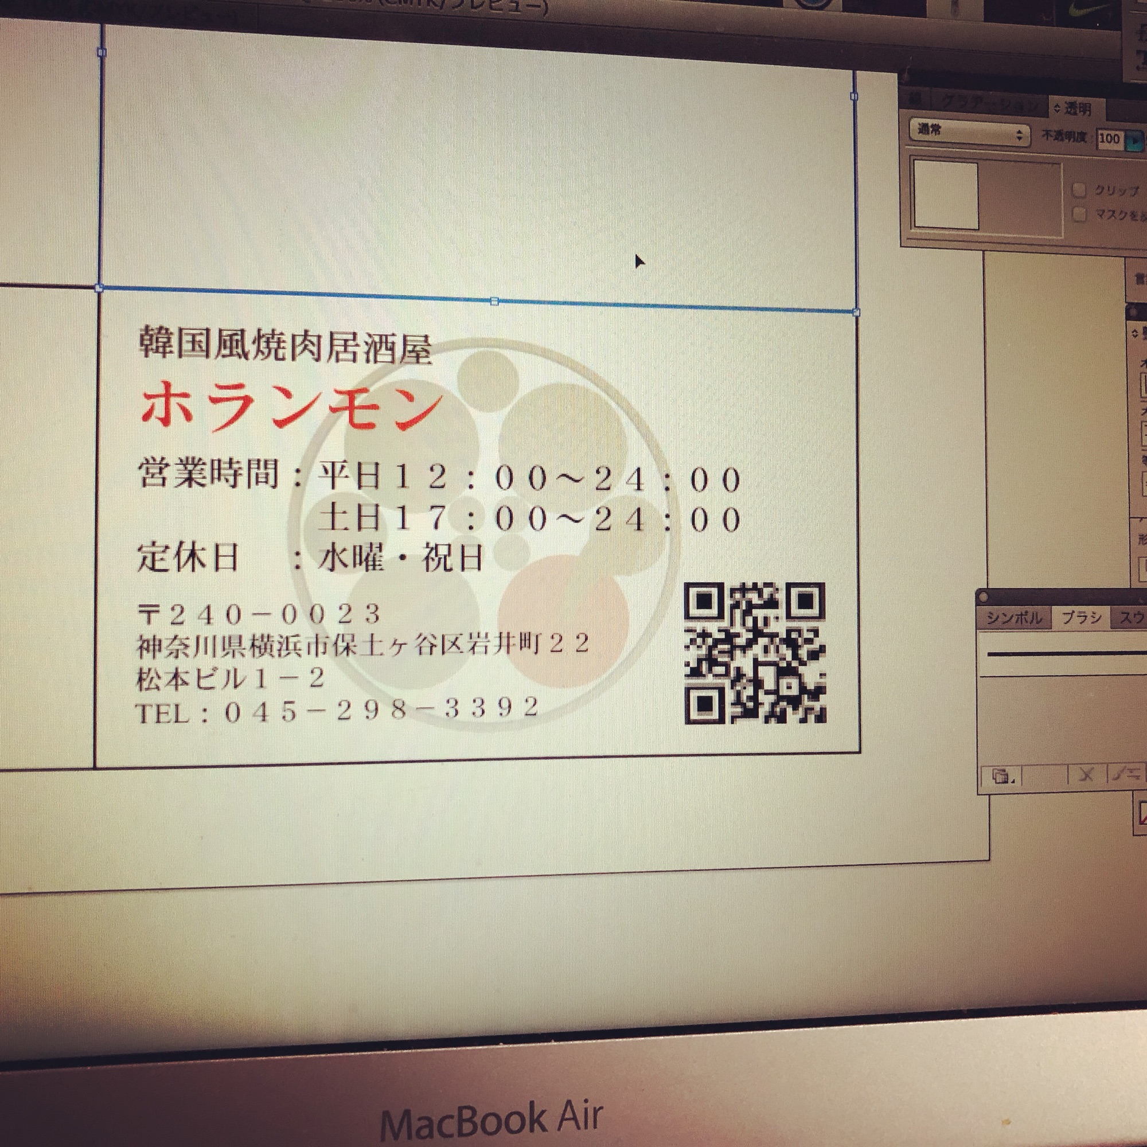Click the 不透明度 value field showing 100
1147x1147 pixels.
tap(1110, 139)
